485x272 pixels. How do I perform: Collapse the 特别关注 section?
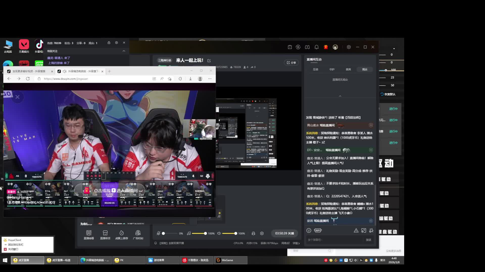(x=124, y=51)
